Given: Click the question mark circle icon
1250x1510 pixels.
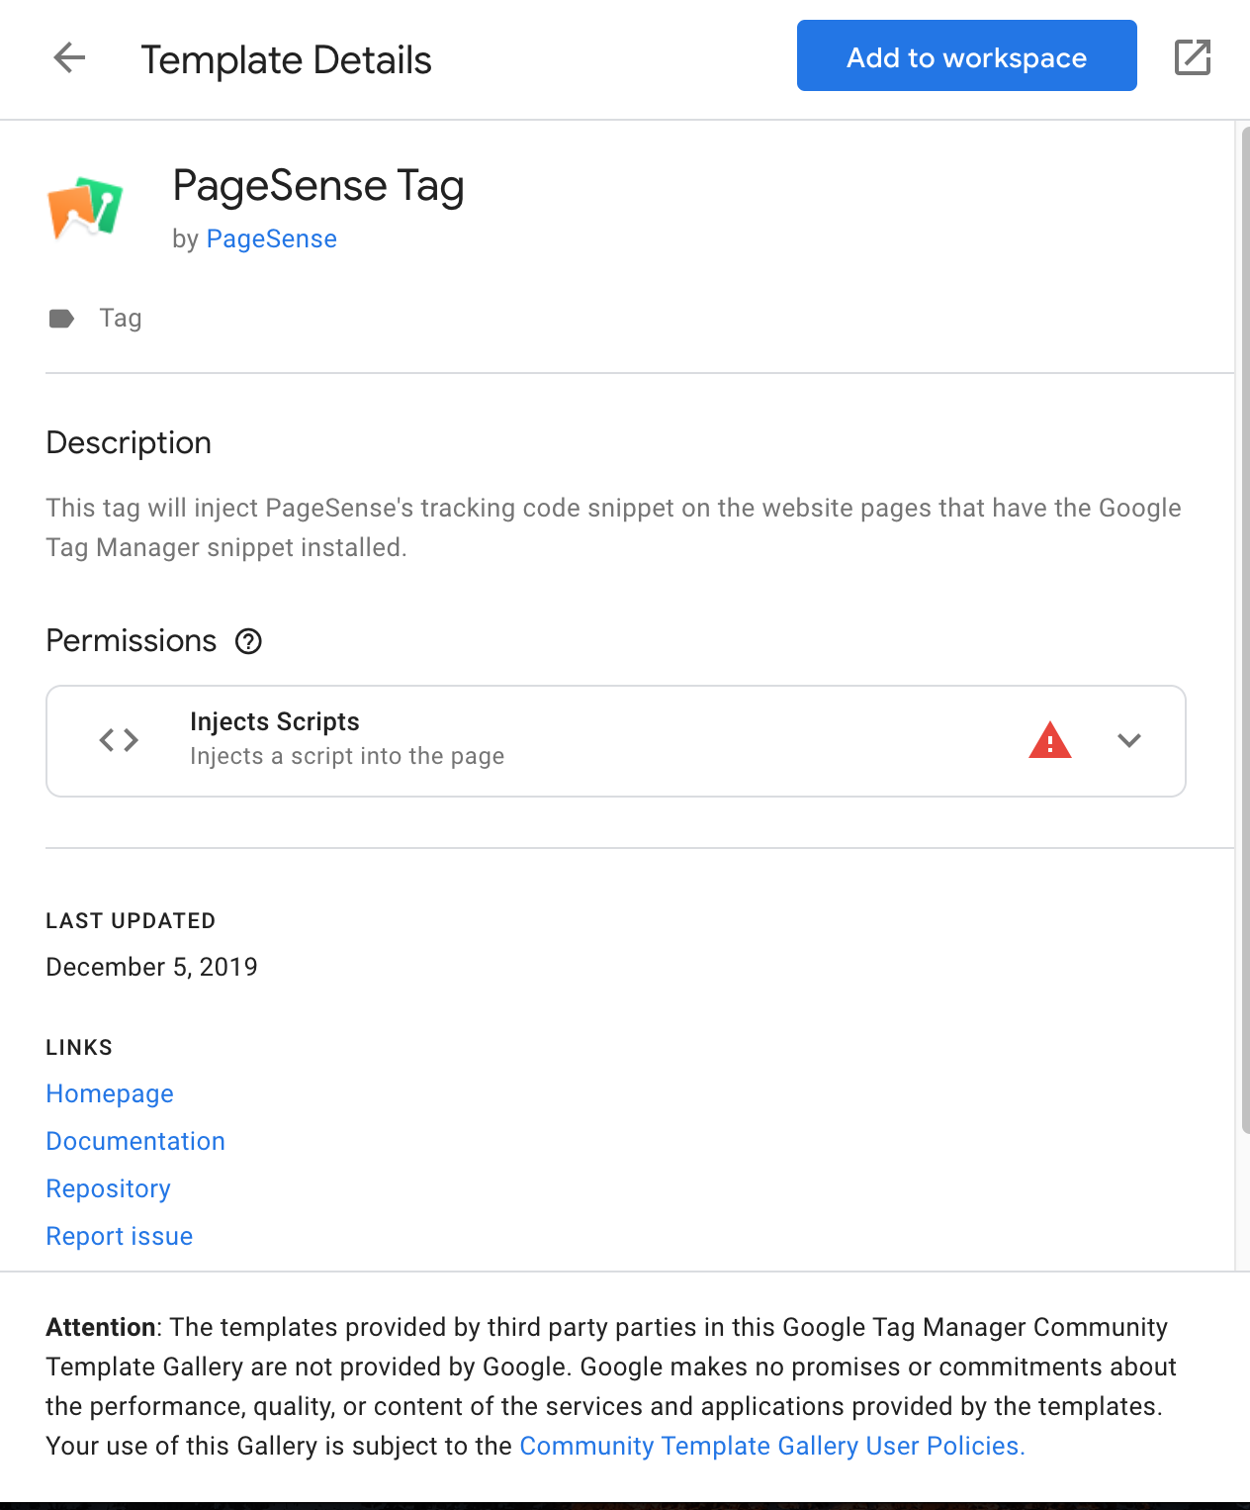Looking at the screenshot, I should coord(249,642).
